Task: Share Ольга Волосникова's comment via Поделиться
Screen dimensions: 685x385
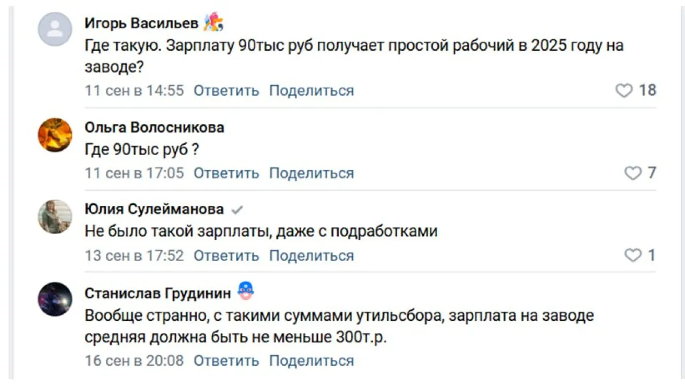Action: 311,173
